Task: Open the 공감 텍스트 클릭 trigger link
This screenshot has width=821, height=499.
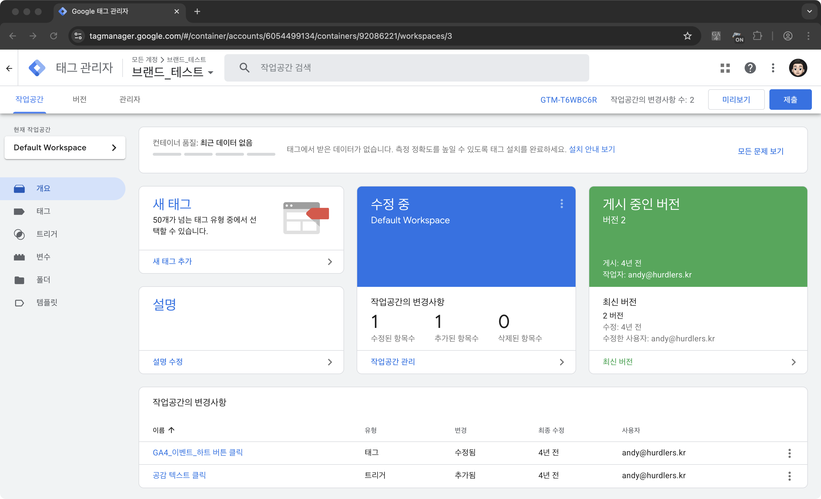Action: [179, 475]
